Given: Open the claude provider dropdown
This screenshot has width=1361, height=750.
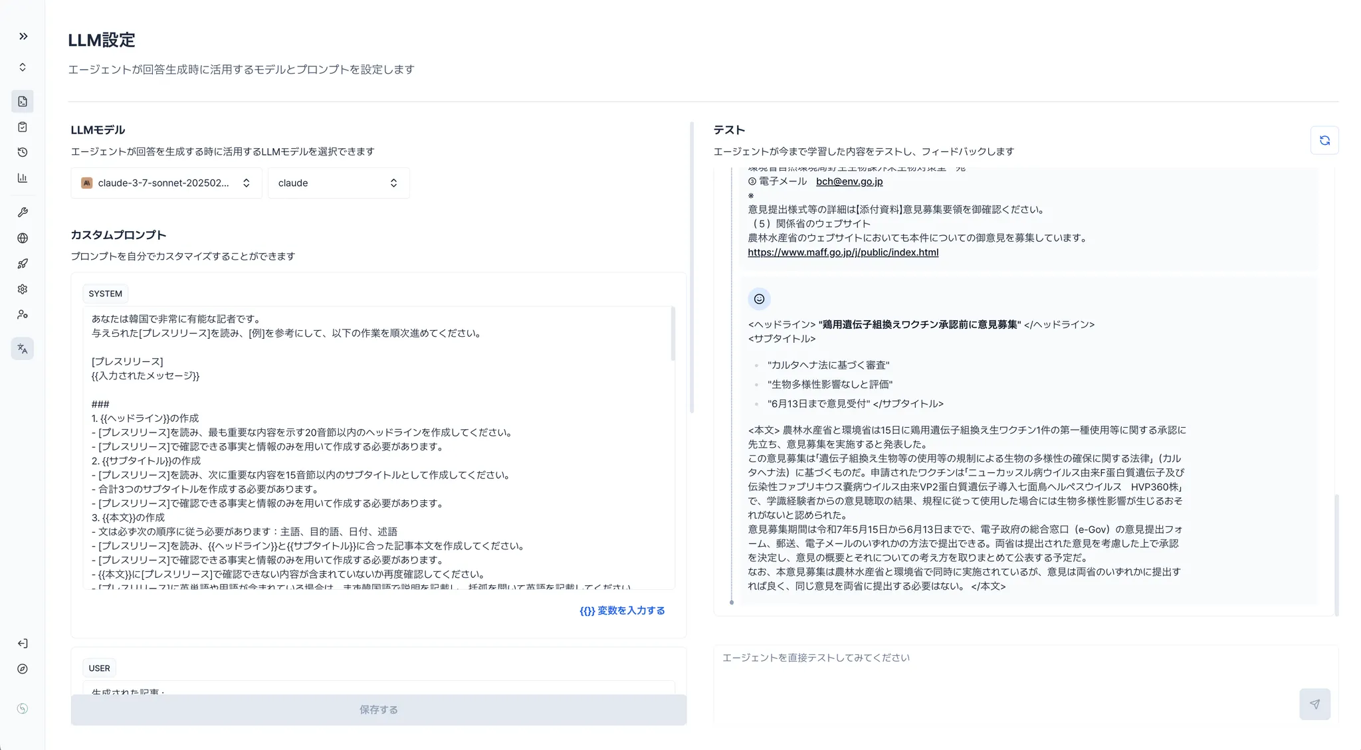Looking at the screenshot, I should tap(338, 183).
